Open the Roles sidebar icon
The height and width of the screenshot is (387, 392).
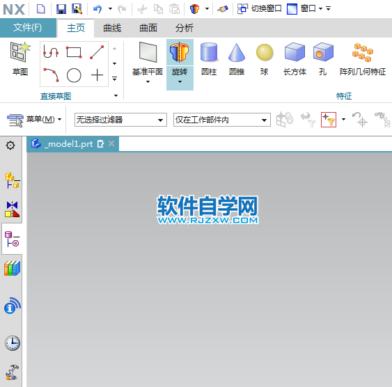point(12,372)
